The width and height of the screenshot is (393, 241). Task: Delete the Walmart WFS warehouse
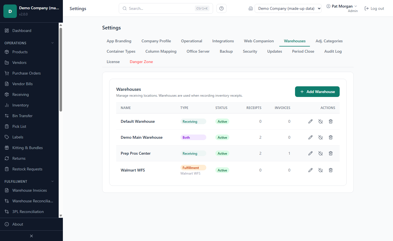[331, 170]
